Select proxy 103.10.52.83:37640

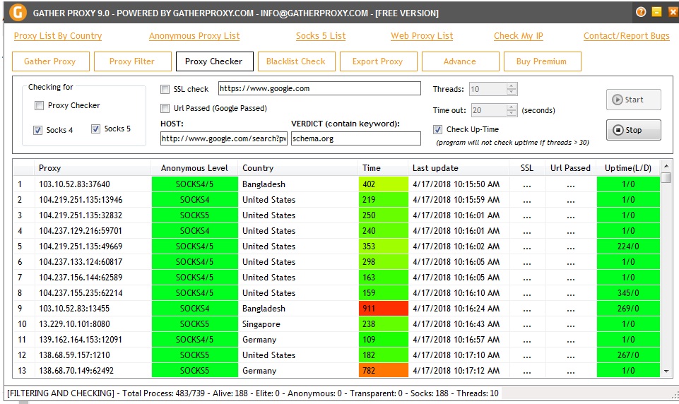pyautogui.click(x=74, y=184)
